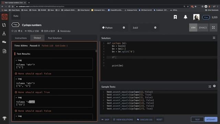The width and height of the screenshot is (220, 124).
Task: Toggle fullscreen editor layout button
Action: coord(213,28)
